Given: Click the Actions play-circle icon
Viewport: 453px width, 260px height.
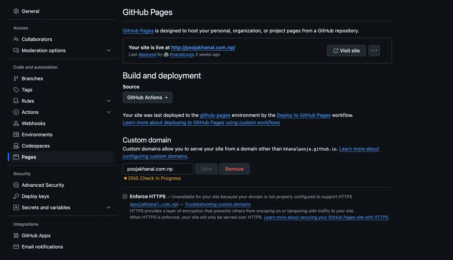Looking at the screenshot, I should pyautogui.click(x=16, y=112).
